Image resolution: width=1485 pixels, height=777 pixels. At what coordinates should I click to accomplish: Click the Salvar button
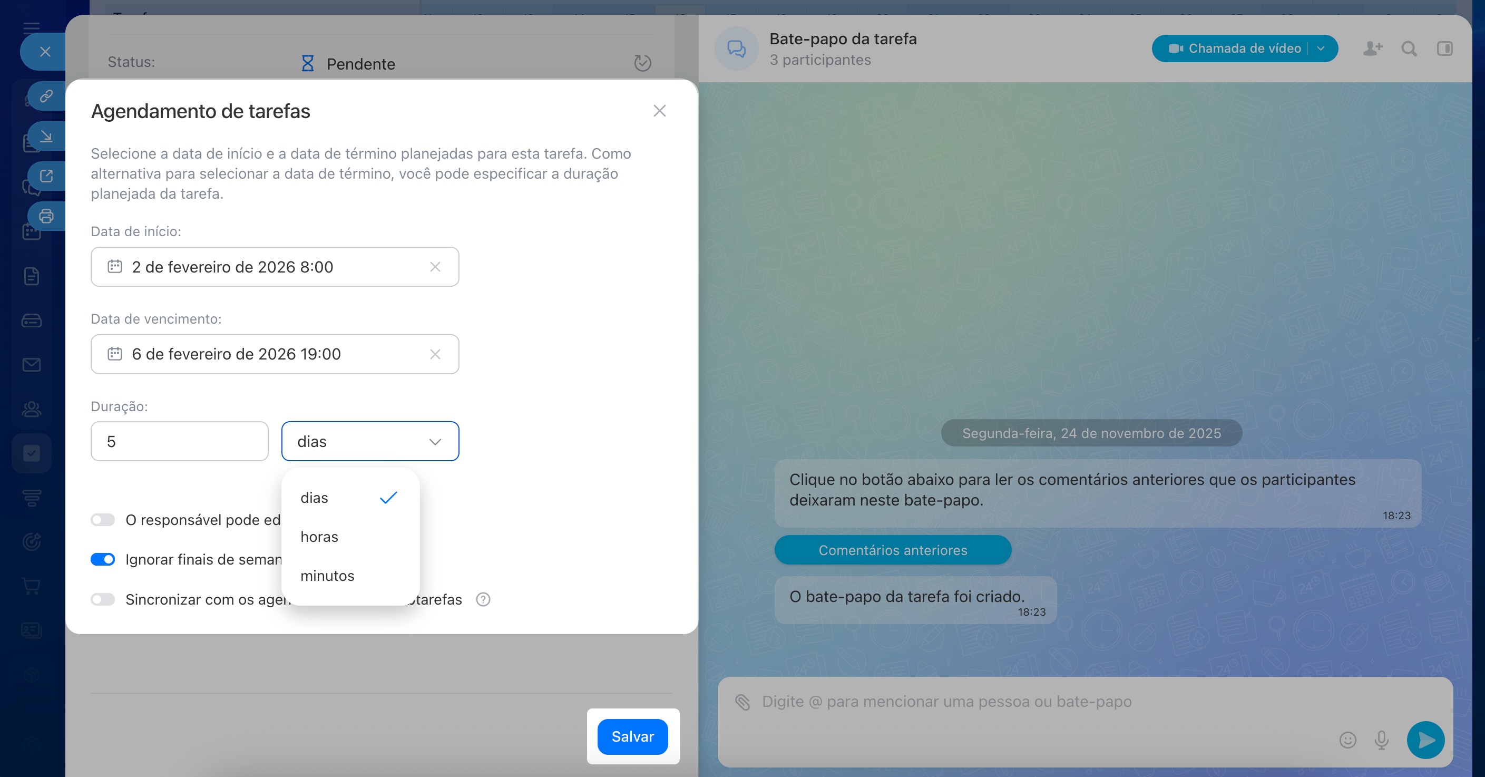coord(632,736)
